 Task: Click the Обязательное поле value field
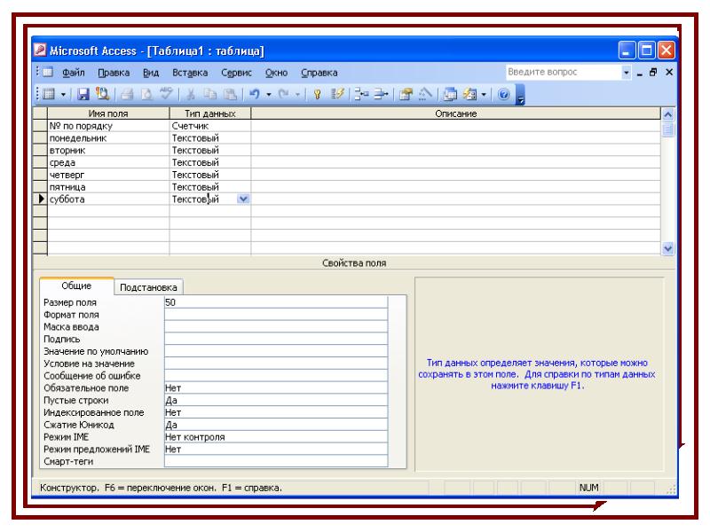tap(275, 387)
